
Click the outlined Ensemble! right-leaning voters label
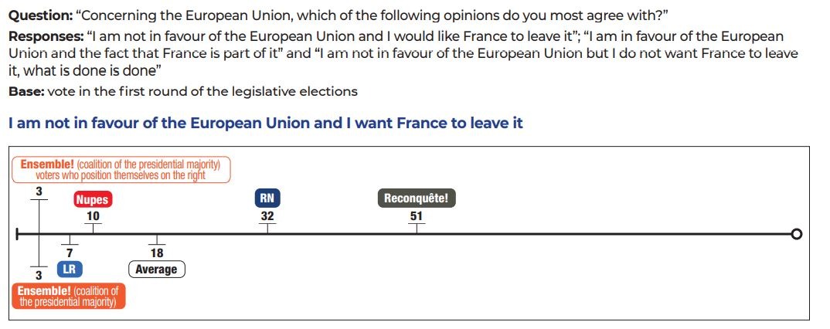121,169
